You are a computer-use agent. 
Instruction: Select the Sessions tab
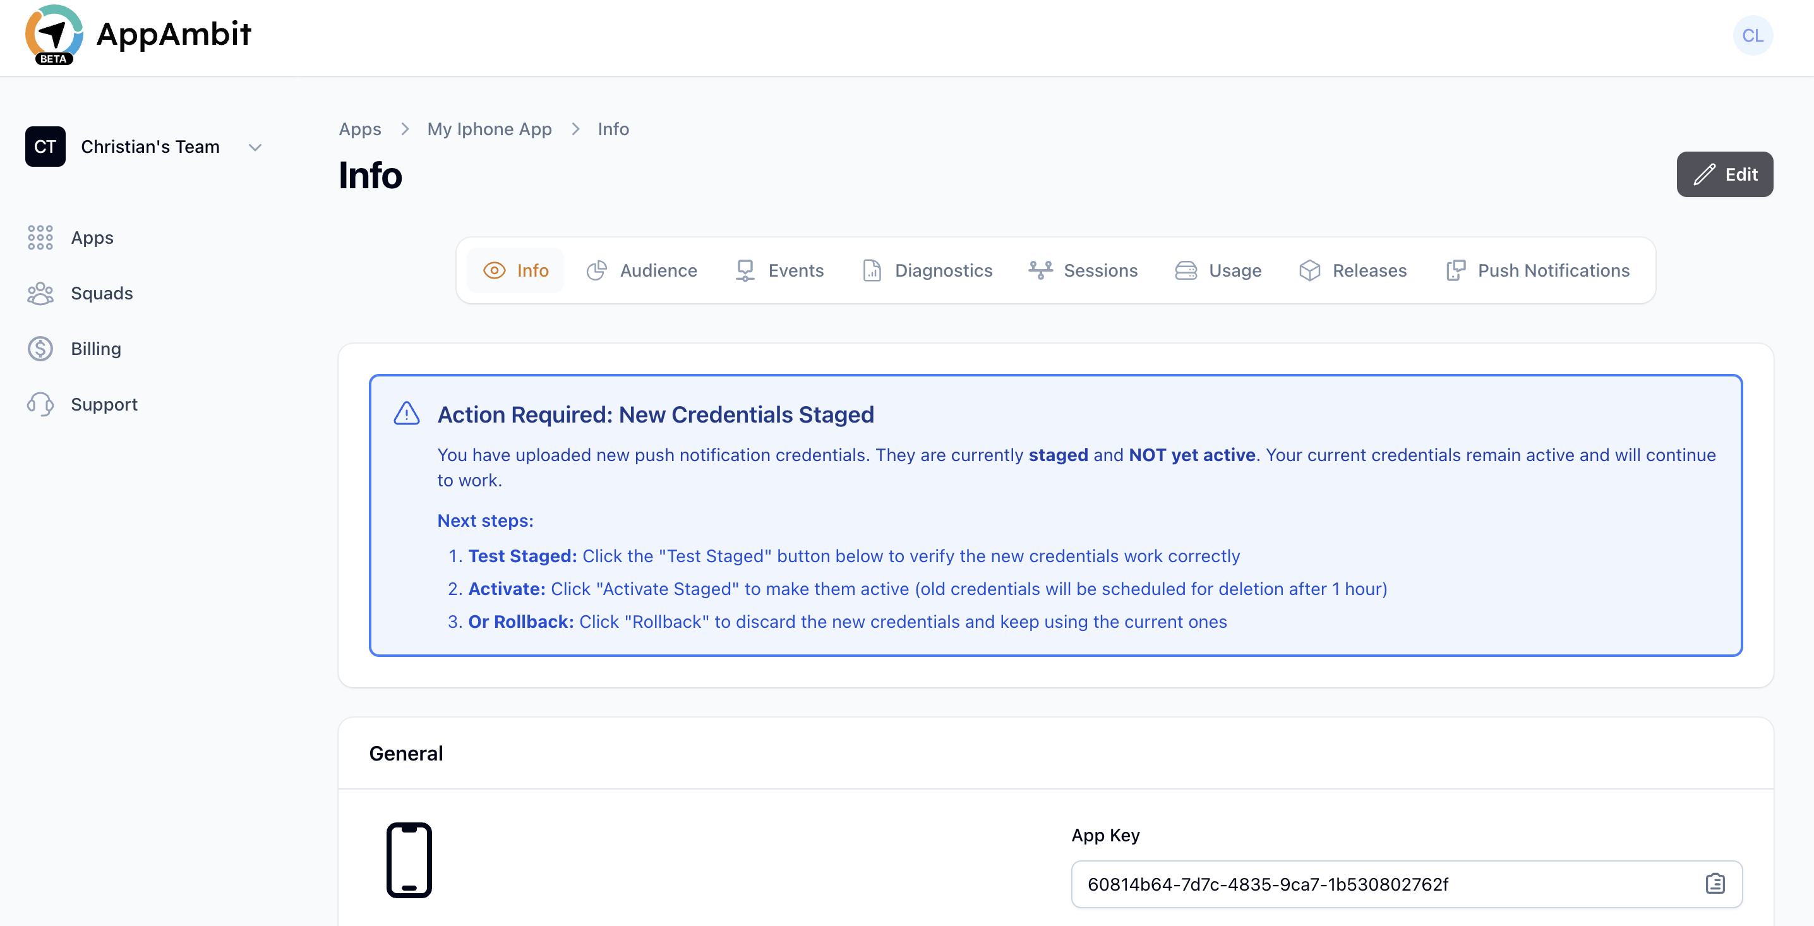click(x=1083, y=270)
